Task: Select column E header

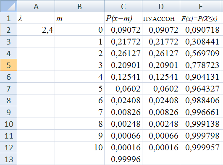Action: (201, 6)
